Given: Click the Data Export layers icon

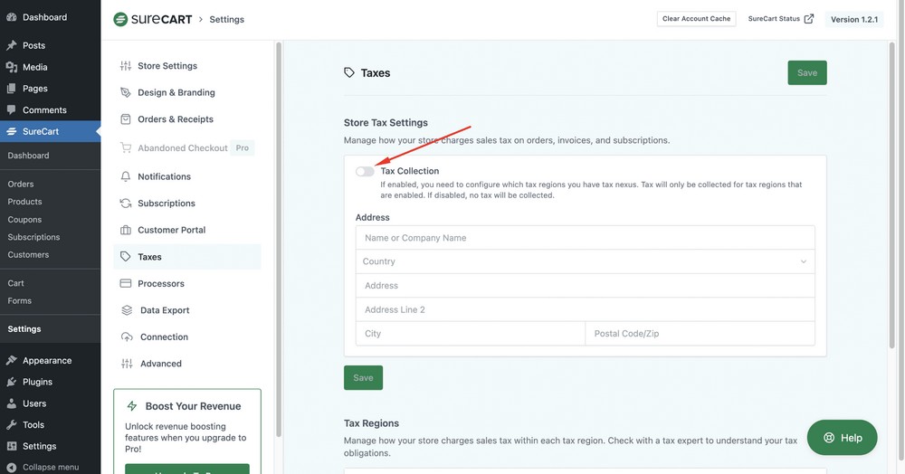Looking at the screenshot, I should pyautogui.click(x=127, y=310).
